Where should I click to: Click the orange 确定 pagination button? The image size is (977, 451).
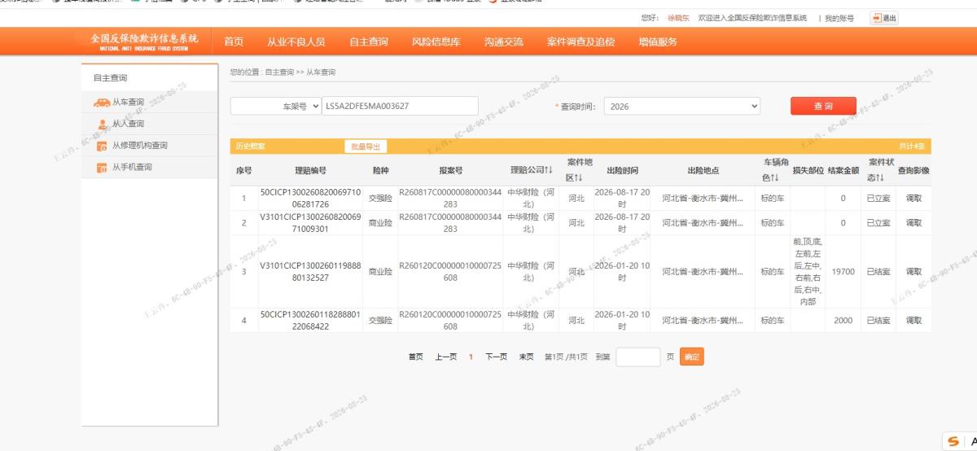click(691, 357)
